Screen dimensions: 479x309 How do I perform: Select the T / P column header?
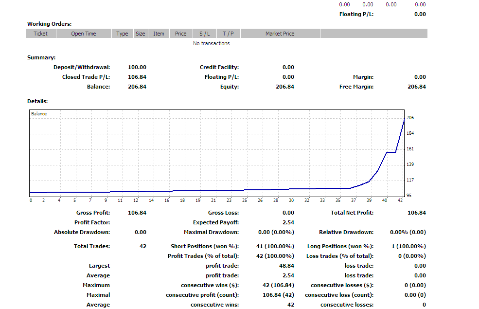click(x=228, y=34)
